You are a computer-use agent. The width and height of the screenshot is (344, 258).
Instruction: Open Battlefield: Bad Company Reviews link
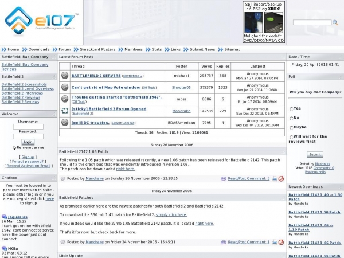point(25,67)
